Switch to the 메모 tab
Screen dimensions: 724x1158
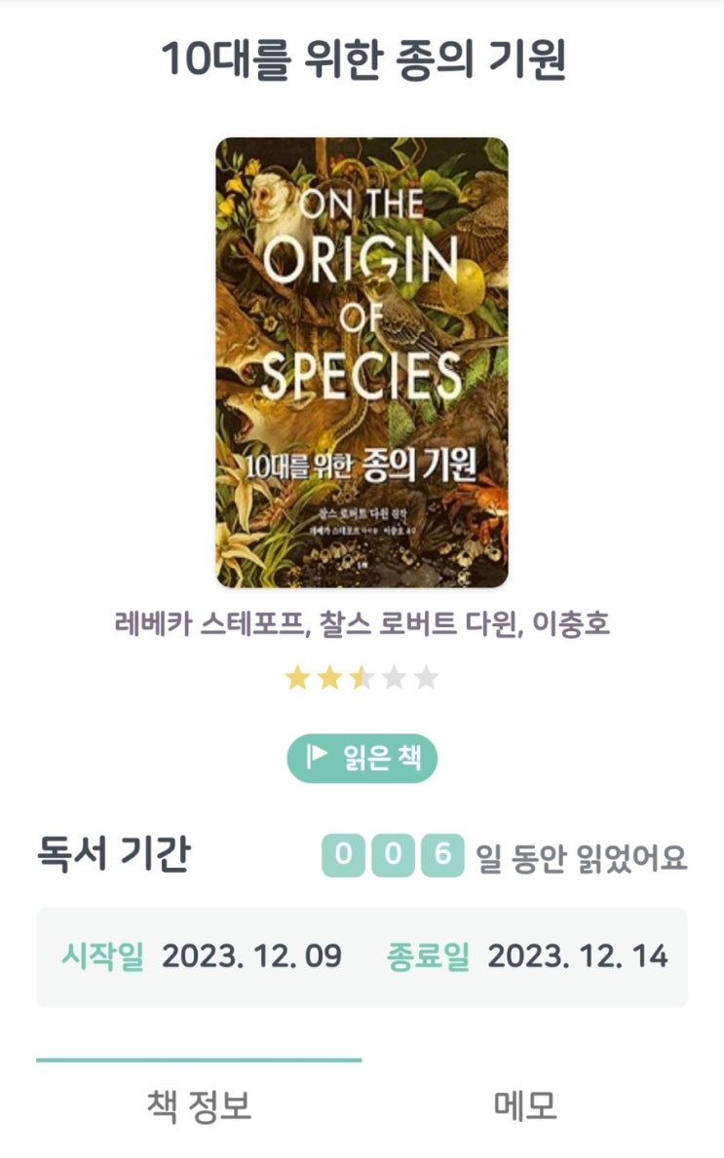point(524,1105)
